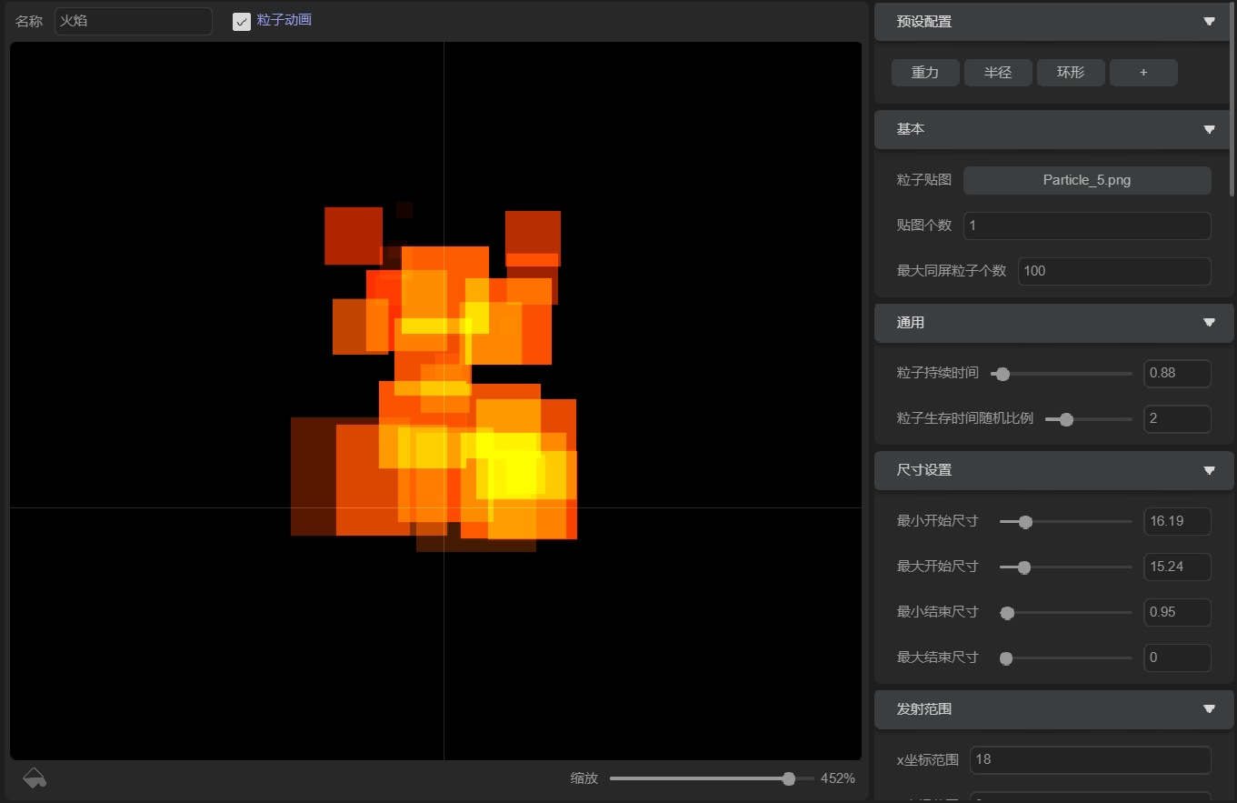Click the 最小结束尺寸 value field 0.95
This screenshot has height=803, width=1237.
[x=1177, y=612]
